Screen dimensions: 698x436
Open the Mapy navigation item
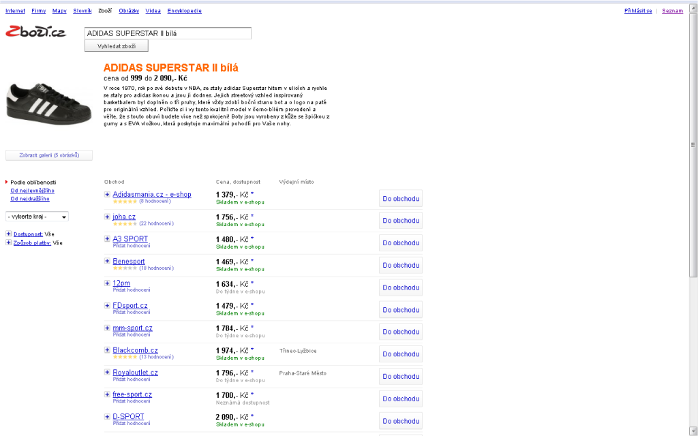click(x=59, y=11)
